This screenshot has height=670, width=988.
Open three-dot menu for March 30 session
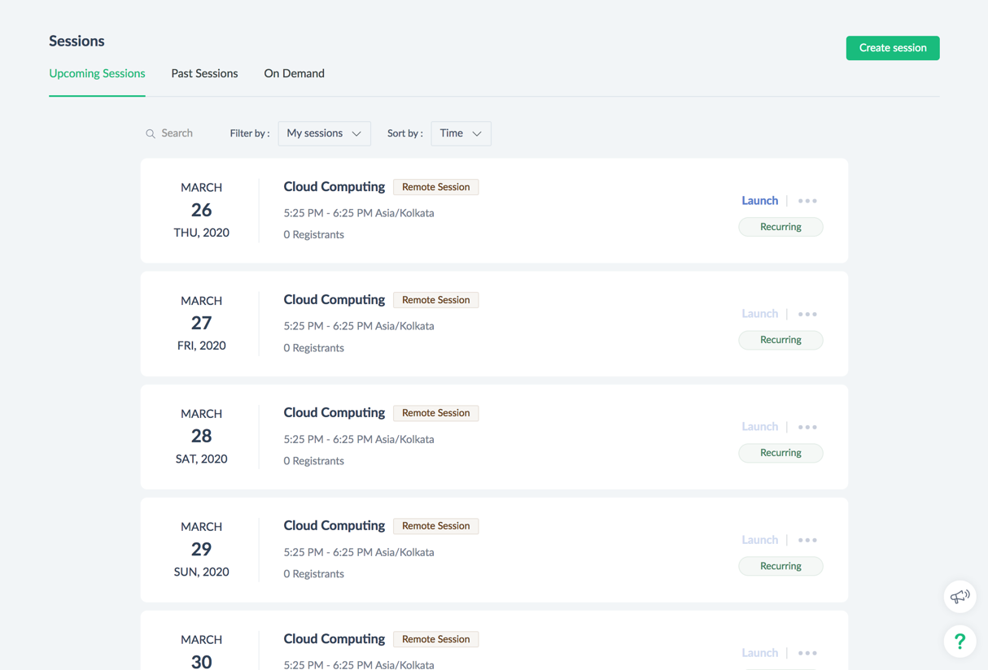(x=807, y=653)
